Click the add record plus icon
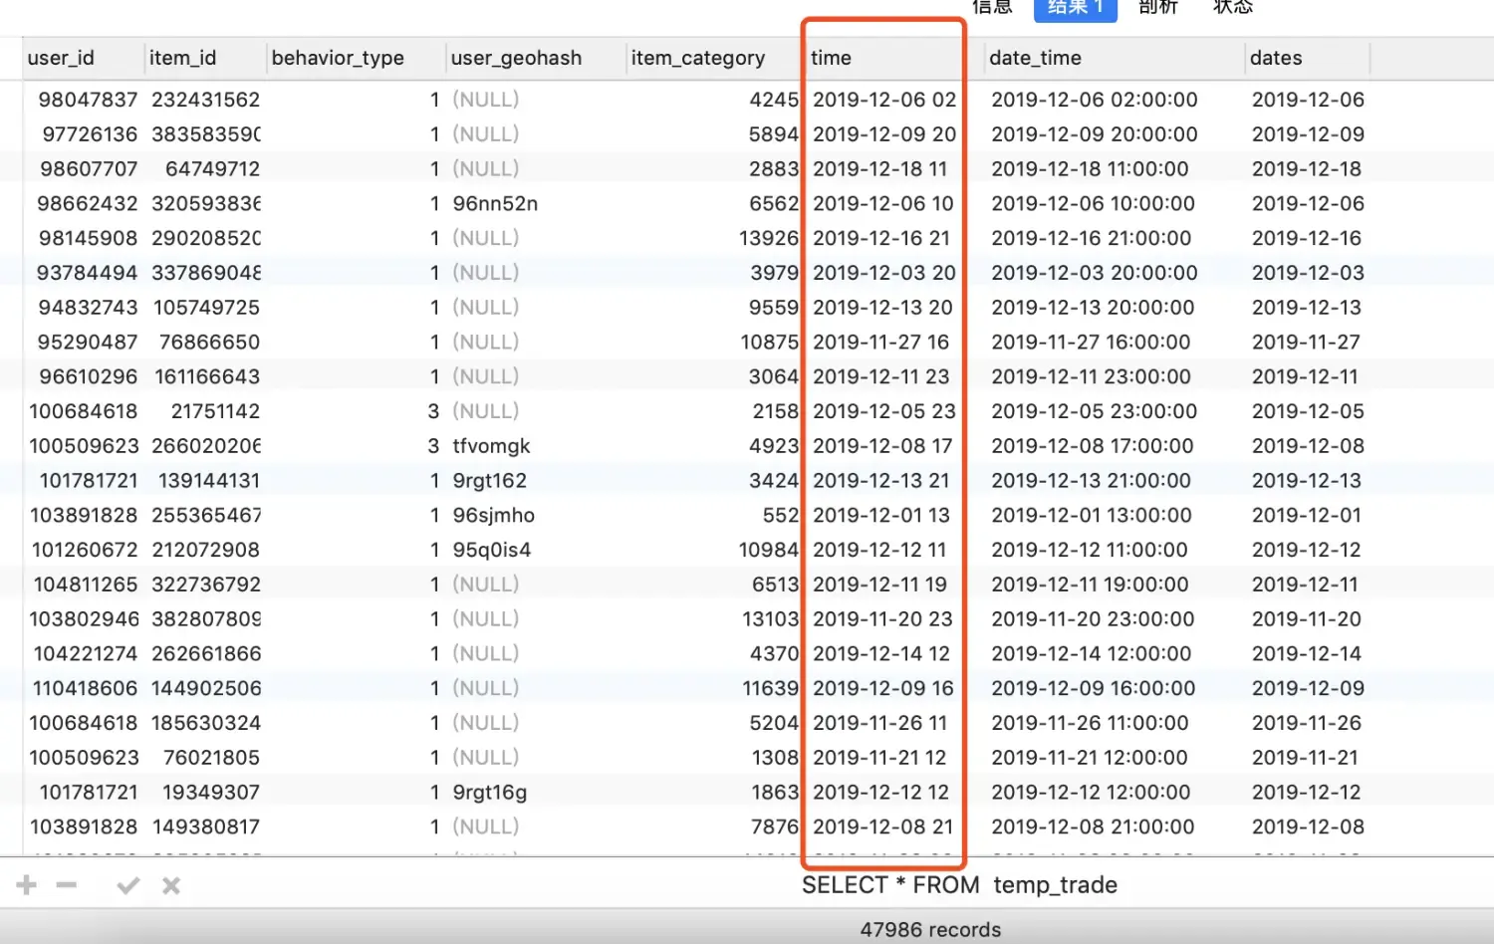Image resolution: width=1494 pixels, height=944 pixels. tap(27, 885)
